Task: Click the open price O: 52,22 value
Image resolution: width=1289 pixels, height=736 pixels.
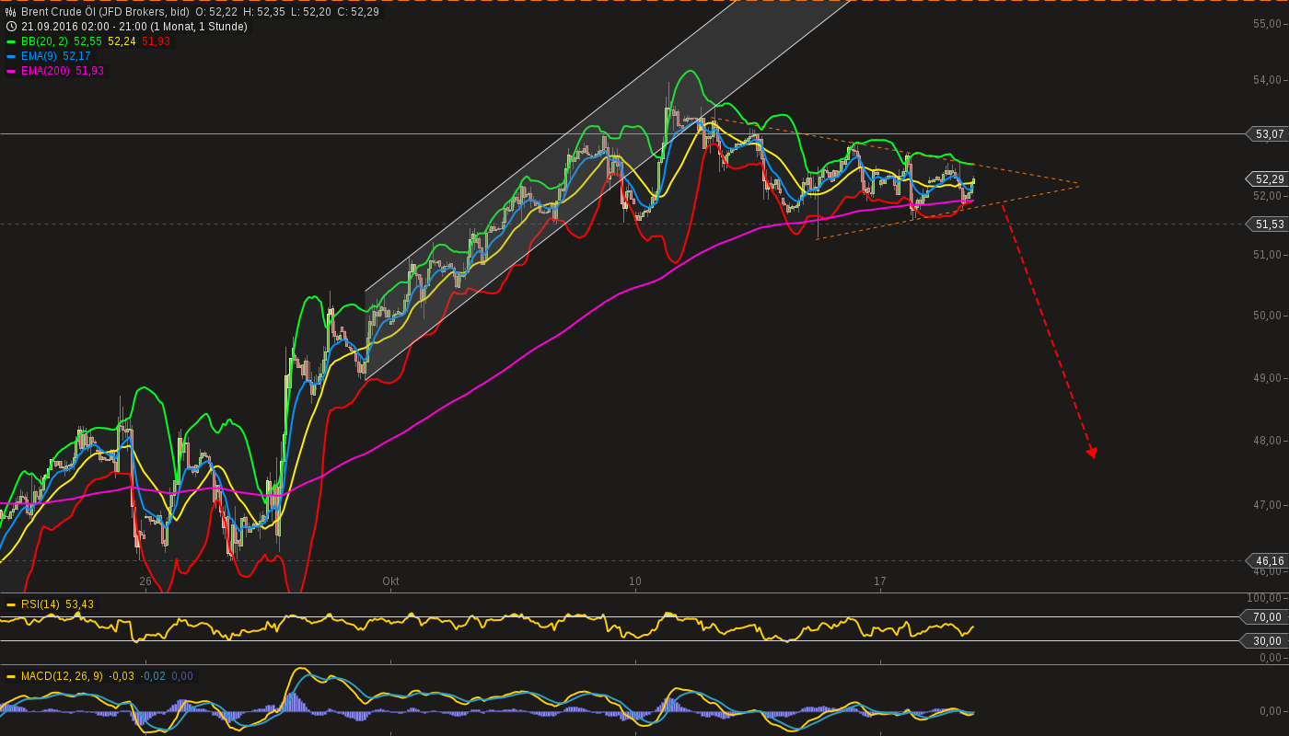Action: coord(215,12)
